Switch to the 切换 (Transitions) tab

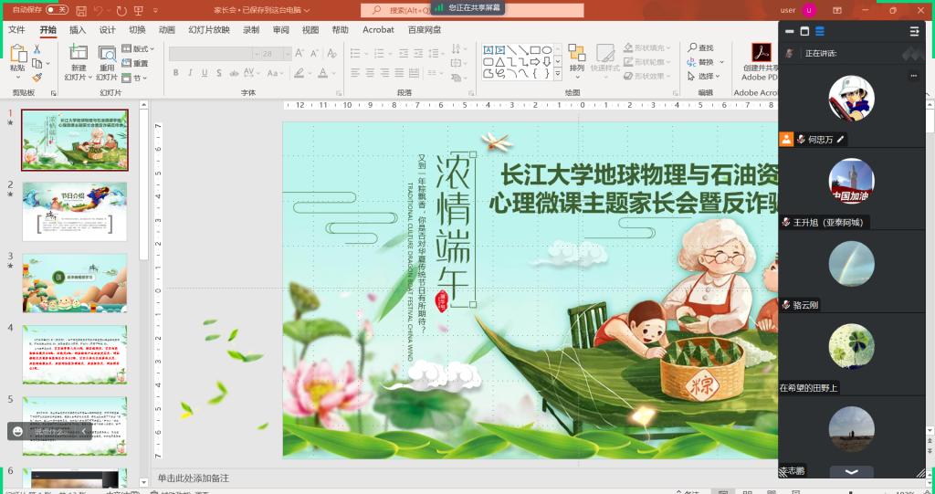(137, 30)
